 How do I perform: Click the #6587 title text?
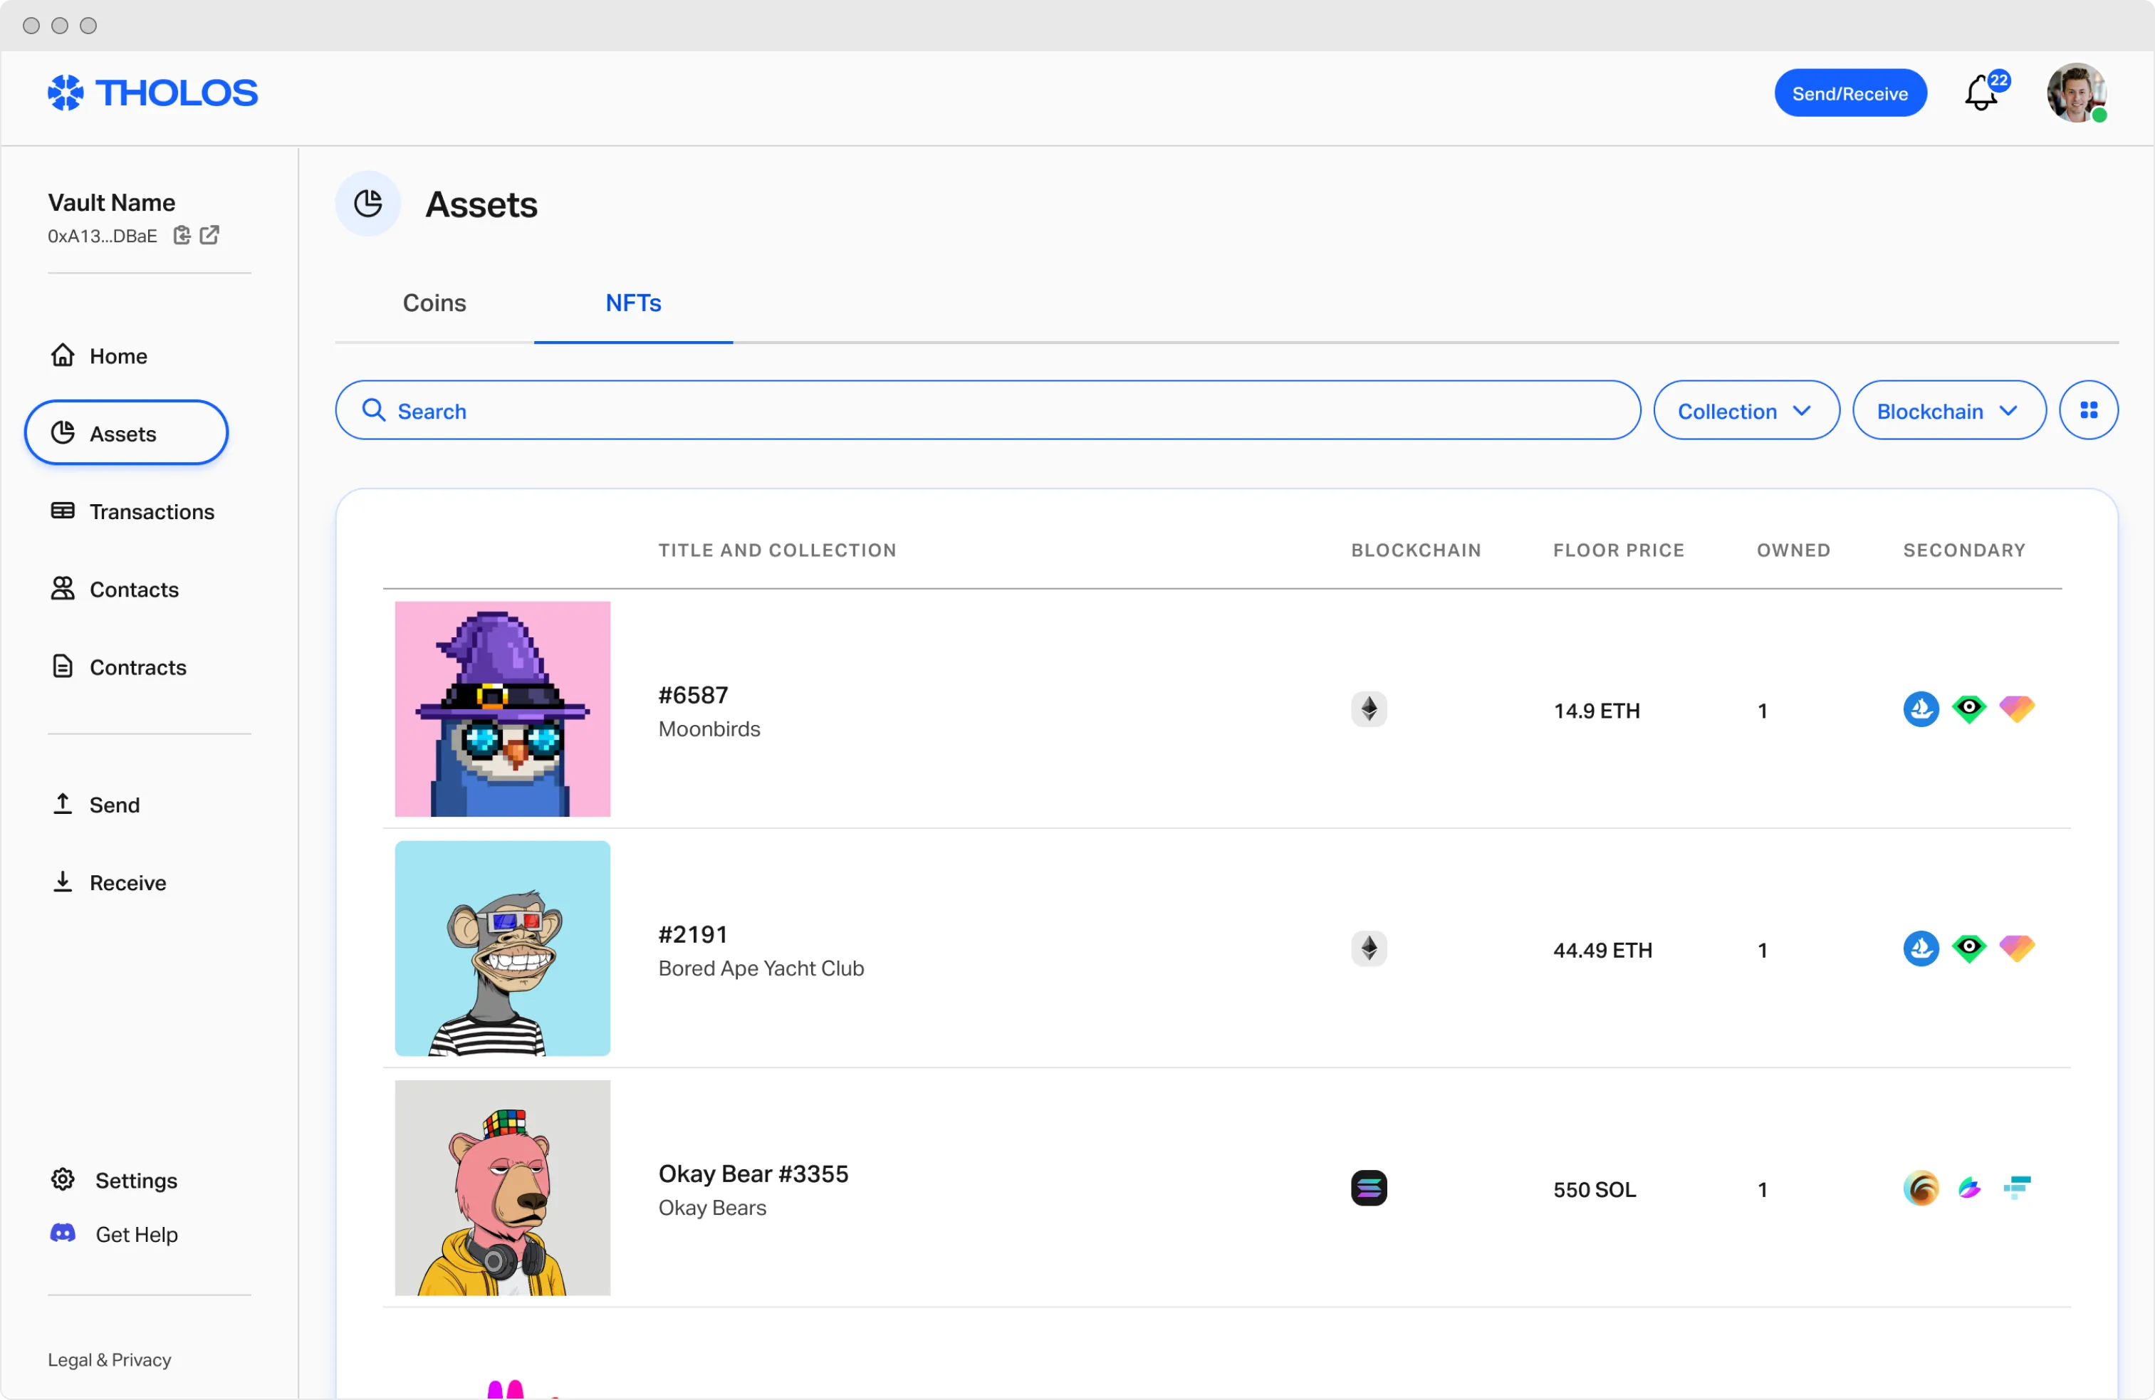click(x=693, y=694)
